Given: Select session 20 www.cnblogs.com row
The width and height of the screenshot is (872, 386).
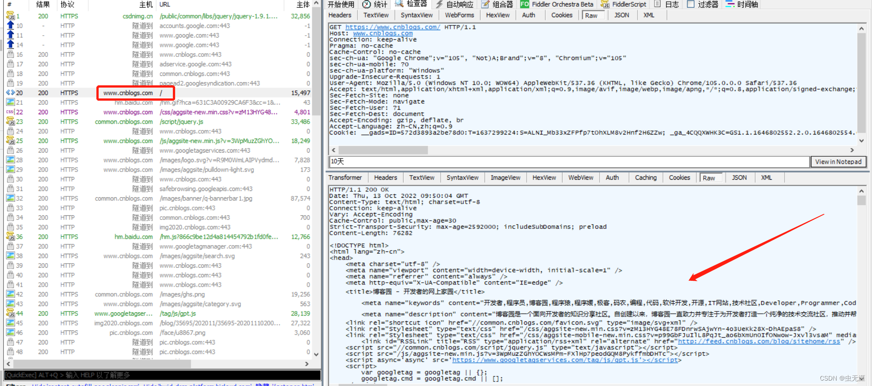Looking at the screenshot, I should coord(158,93).
